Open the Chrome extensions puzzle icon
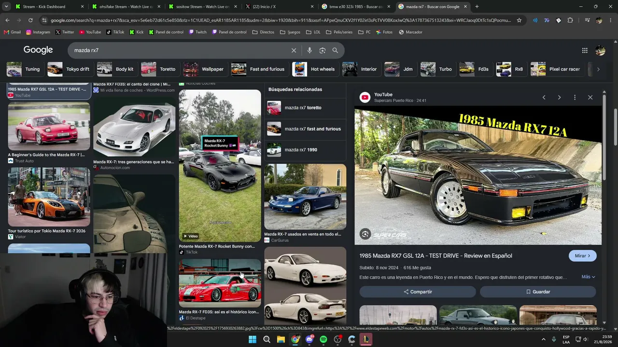The width and height of the screenshot is (618, 347). tap(570, 20)
